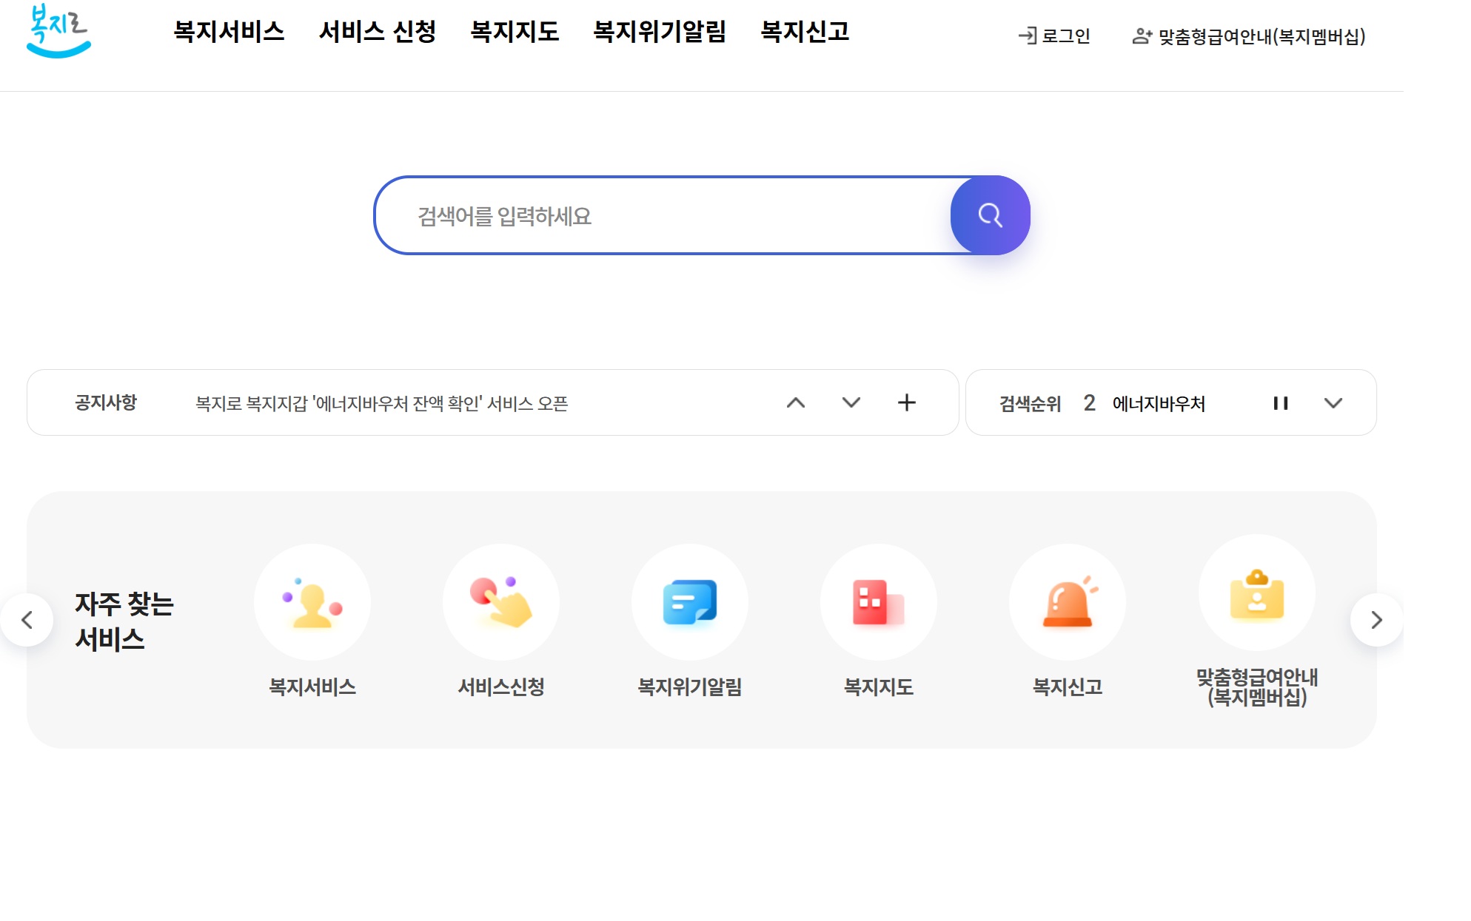Viewport: 1471px width, 921px height.
Task: Open more notices with the plus icon
Action: pos(907,403)
